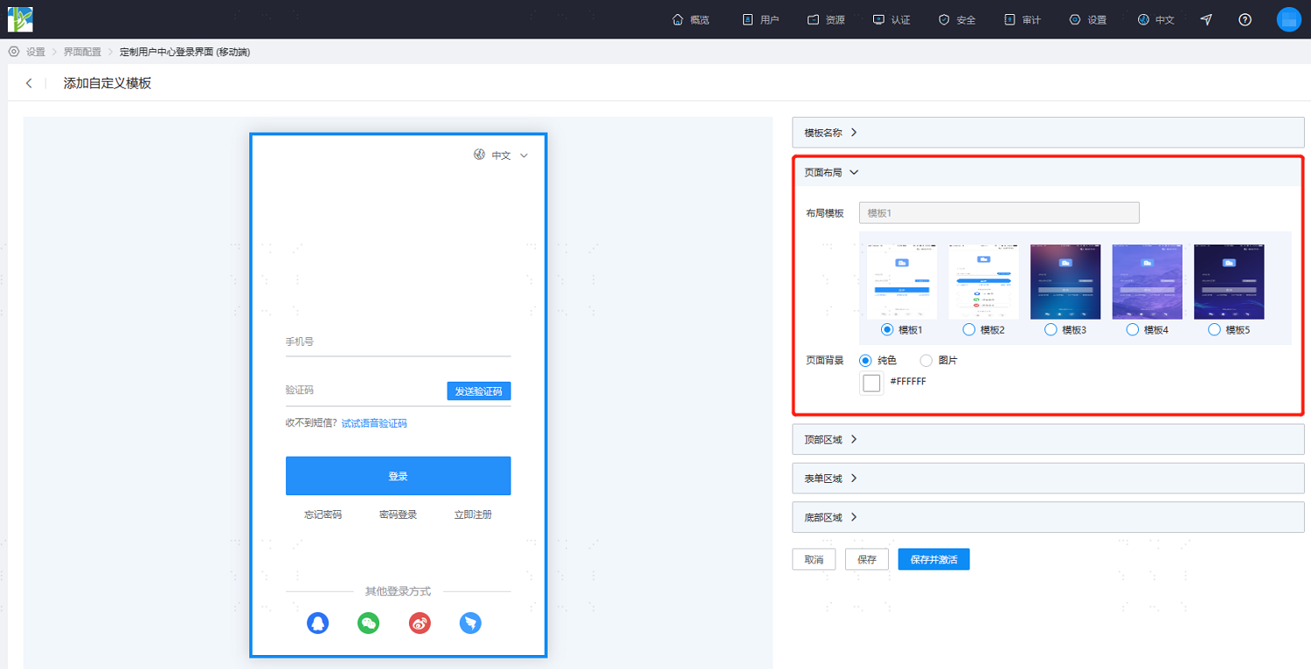Click the 立即注册 link in preview
The width and height of the screenshot is (1311, 669).
pyautogui.click(x=473, y=515)
